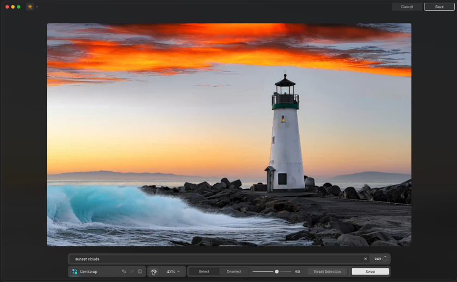Expand the chevron next to app logo
This screenshot has height=282, width=457.
coord(37,7)
